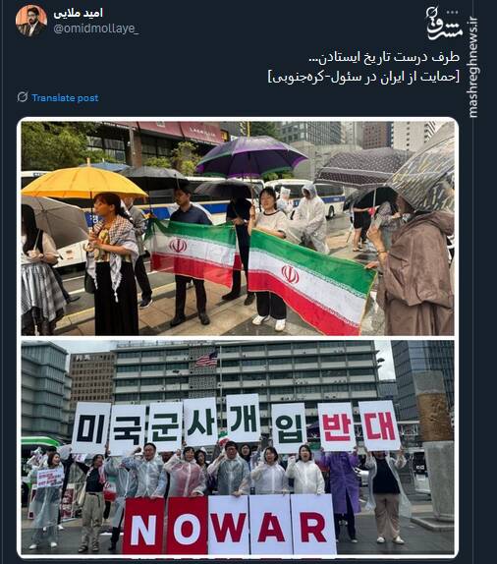This screenshot has height=564, width=497.
Task: Open the bottom NO WAR protest photo
Action: 238,447
